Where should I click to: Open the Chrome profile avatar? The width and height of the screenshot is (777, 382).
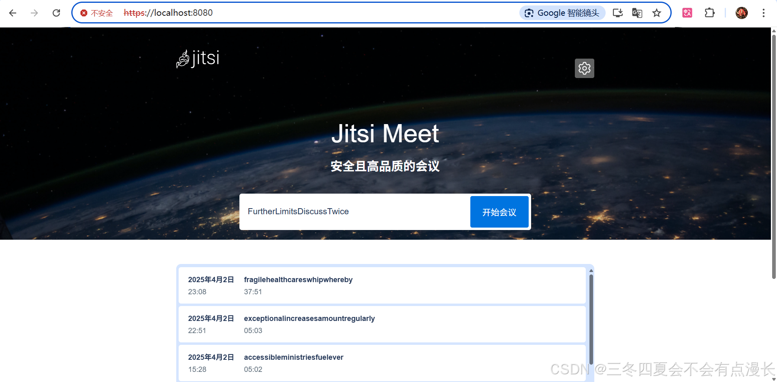(742, 13)
